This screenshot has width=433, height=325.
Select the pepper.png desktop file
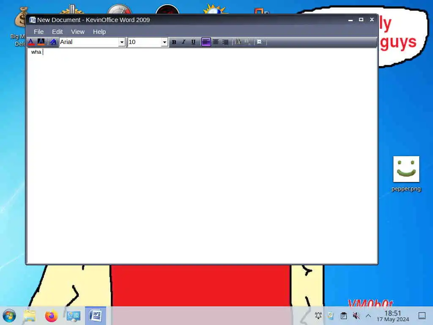406,174
